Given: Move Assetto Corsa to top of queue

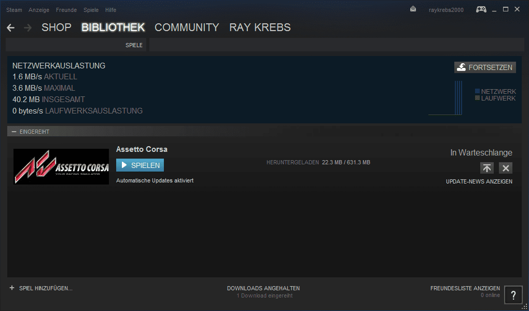Looking at the screenshot, I should tap(486, 167).
